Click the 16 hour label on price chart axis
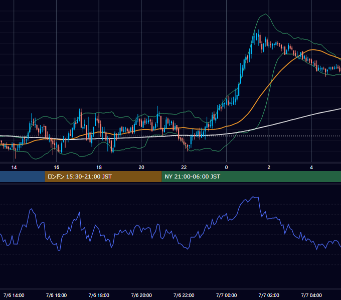The width and height of the screenshot is (341, 300). [56, 167]
